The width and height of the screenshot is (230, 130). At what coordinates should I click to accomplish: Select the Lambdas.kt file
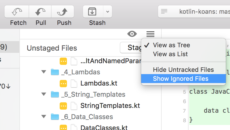point(99,83)
